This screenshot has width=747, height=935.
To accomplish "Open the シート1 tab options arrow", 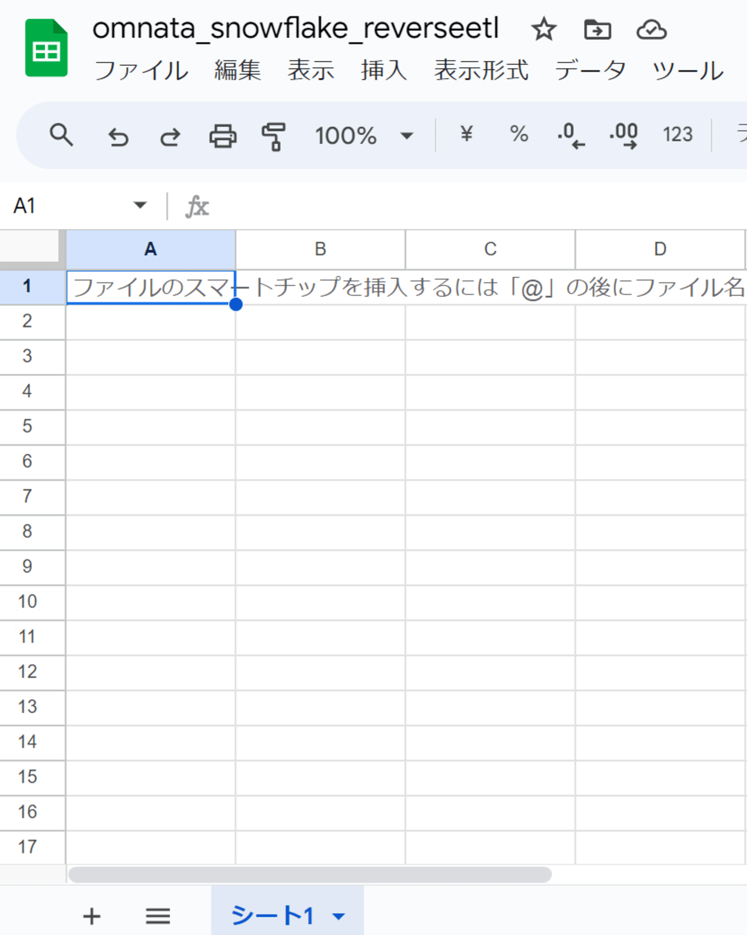I will click(x=338, y=916).
